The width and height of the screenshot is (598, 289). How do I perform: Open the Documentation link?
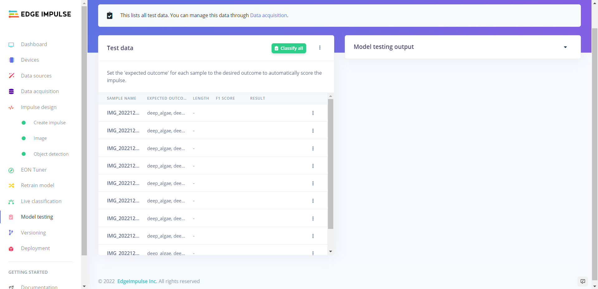(x=39, y=287)
